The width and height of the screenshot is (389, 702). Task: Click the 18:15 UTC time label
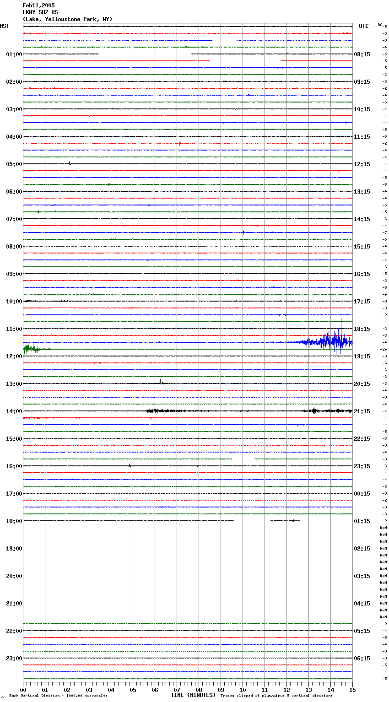click(x=362, y=329)
